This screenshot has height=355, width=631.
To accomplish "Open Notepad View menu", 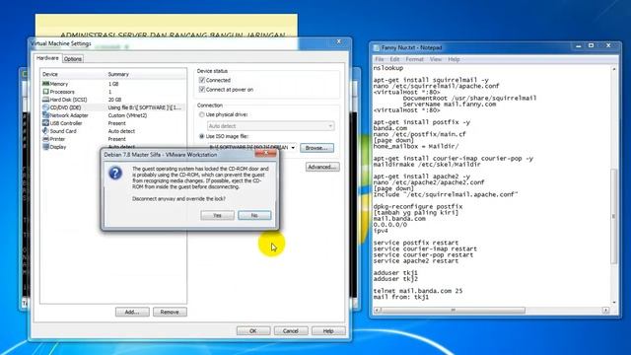I will tap(436, 59).
